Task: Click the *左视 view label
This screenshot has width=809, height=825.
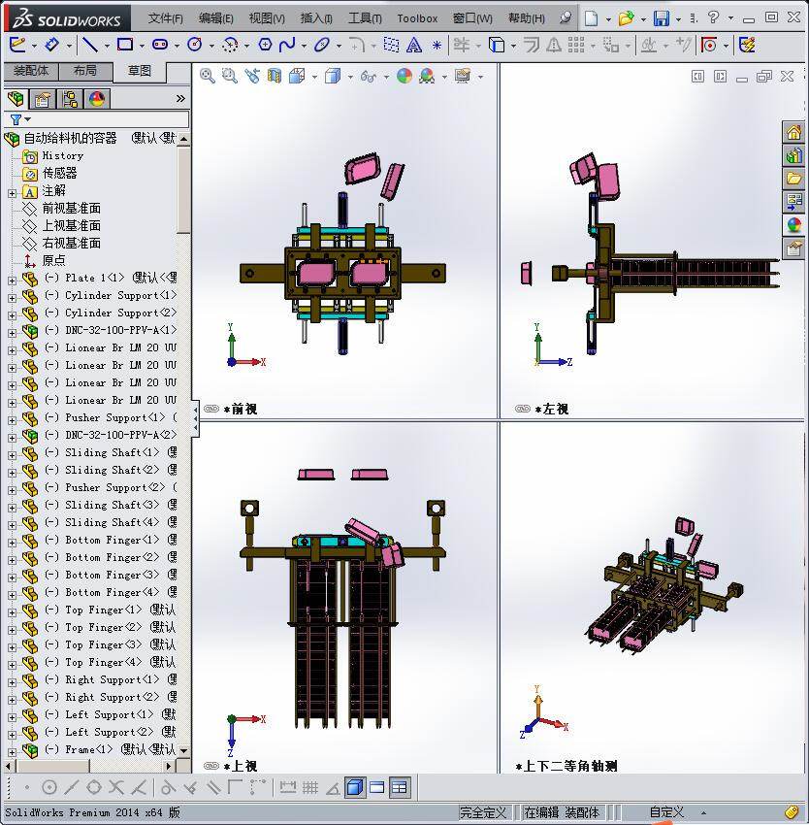Action: pyautogui.click(x=552, y=409)
